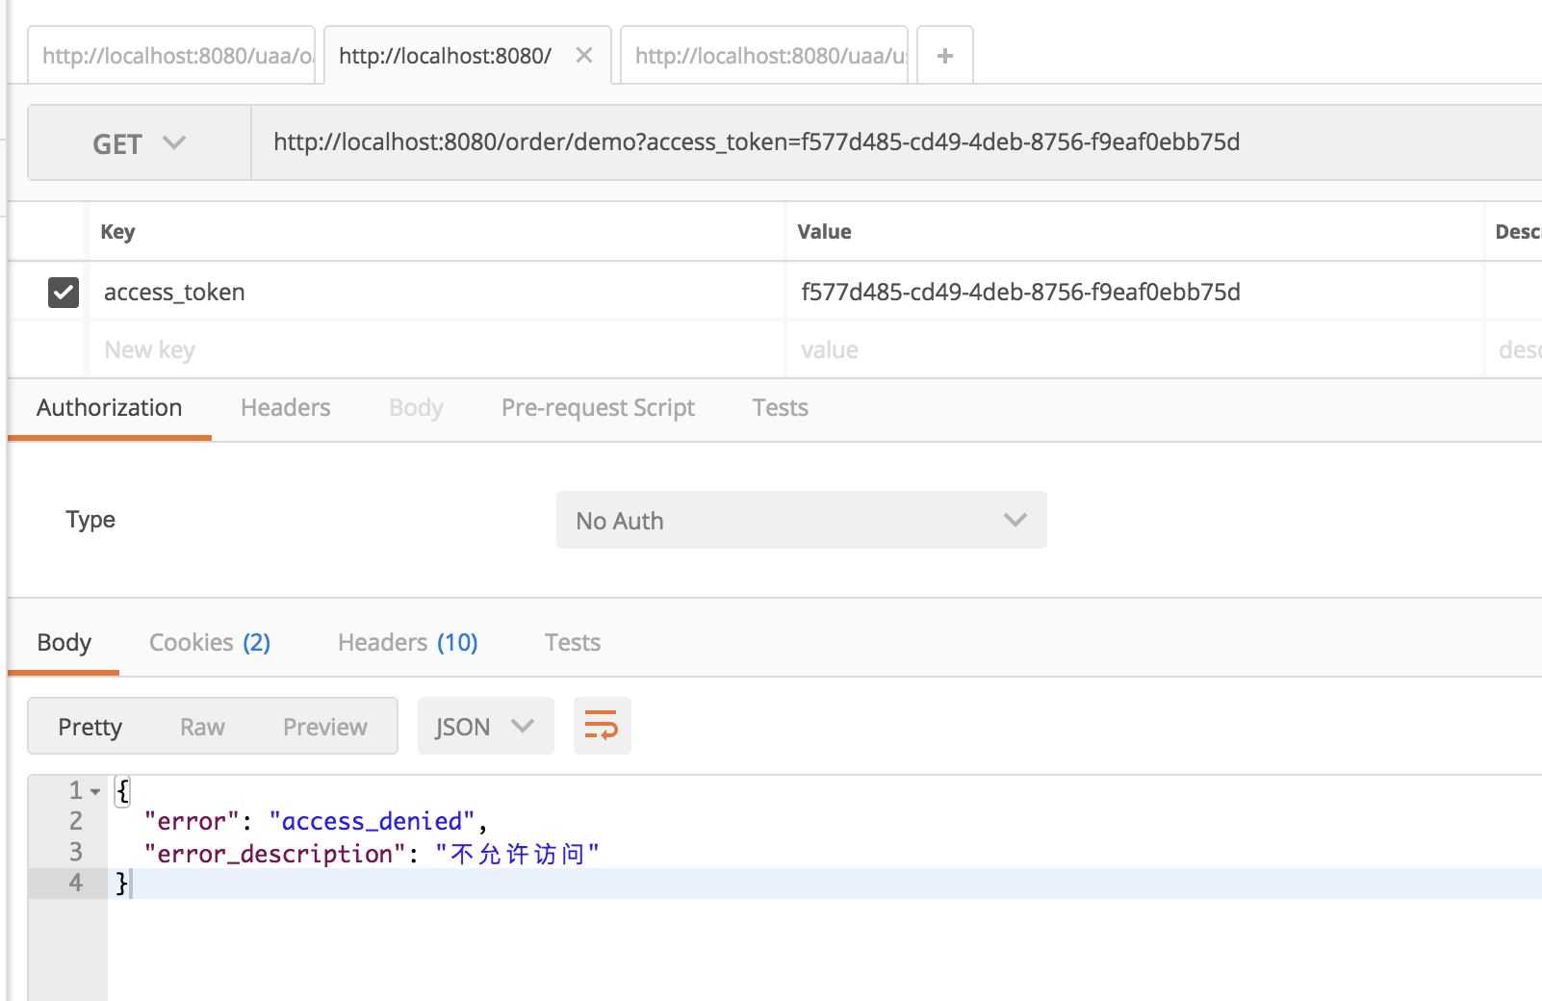1542x1001 pixels.
Task: Switch to the first uaa/oauth request tab
Action: (x=176, y=56)
